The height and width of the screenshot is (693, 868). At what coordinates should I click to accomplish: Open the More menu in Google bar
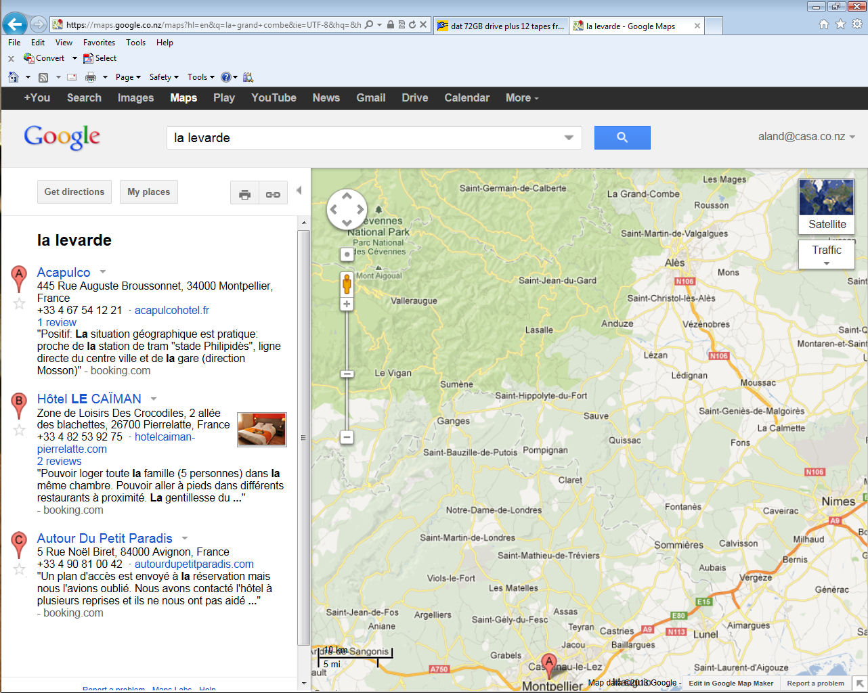point(522,97)
